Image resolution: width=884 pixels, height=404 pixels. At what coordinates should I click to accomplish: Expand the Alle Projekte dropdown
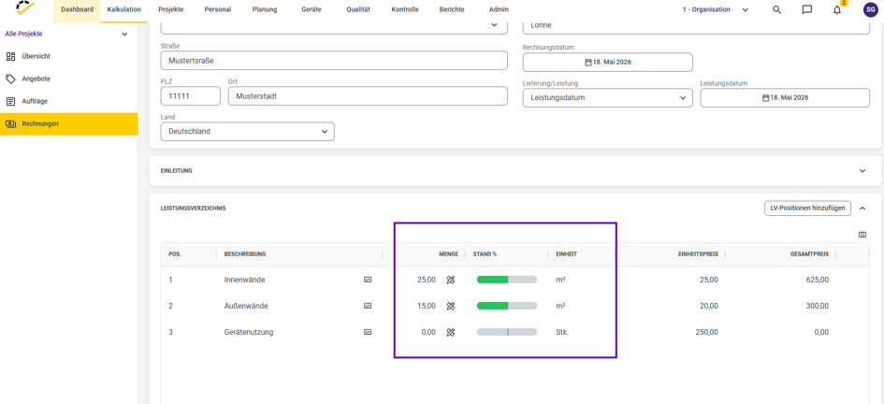(x=66, y=34)
